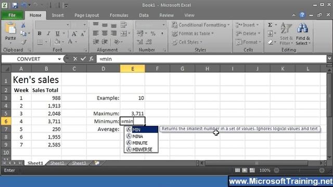
Task: Switch to the Data tab
Action: click(x=144, y=15)
